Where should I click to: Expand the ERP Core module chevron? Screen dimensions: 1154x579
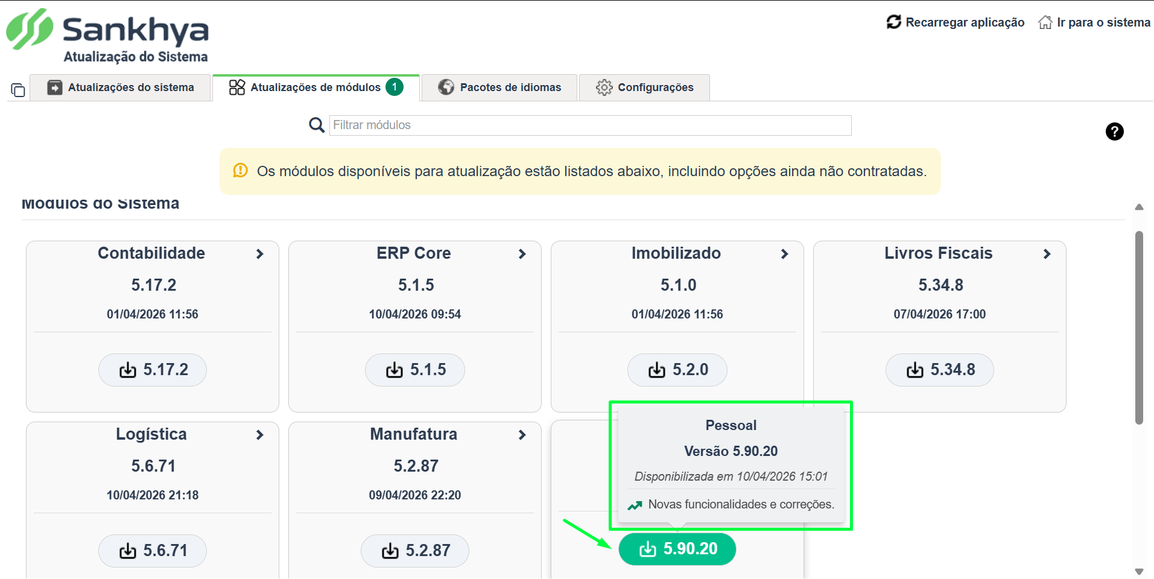(522, 254)
